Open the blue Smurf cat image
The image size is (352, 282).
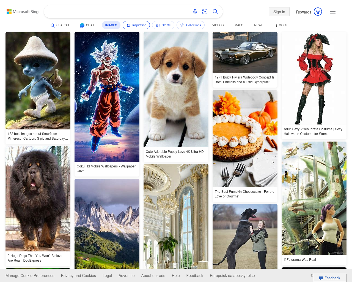click(38, 81)
